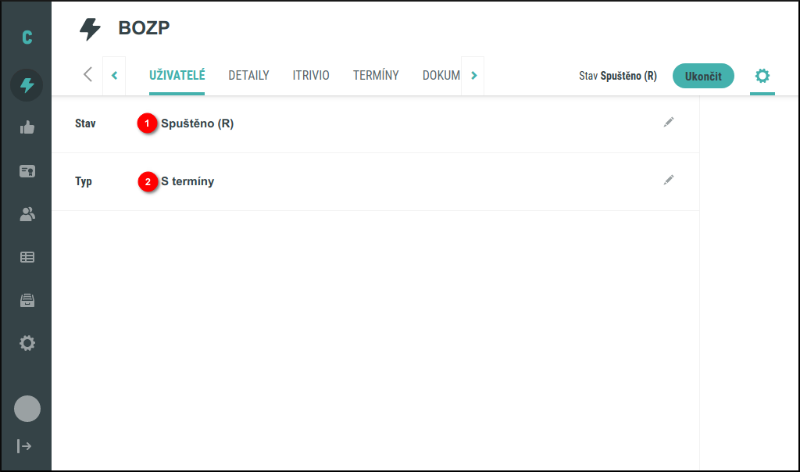Go back with the arrow next to tabs
800x472 pixels.
point(87,74)
